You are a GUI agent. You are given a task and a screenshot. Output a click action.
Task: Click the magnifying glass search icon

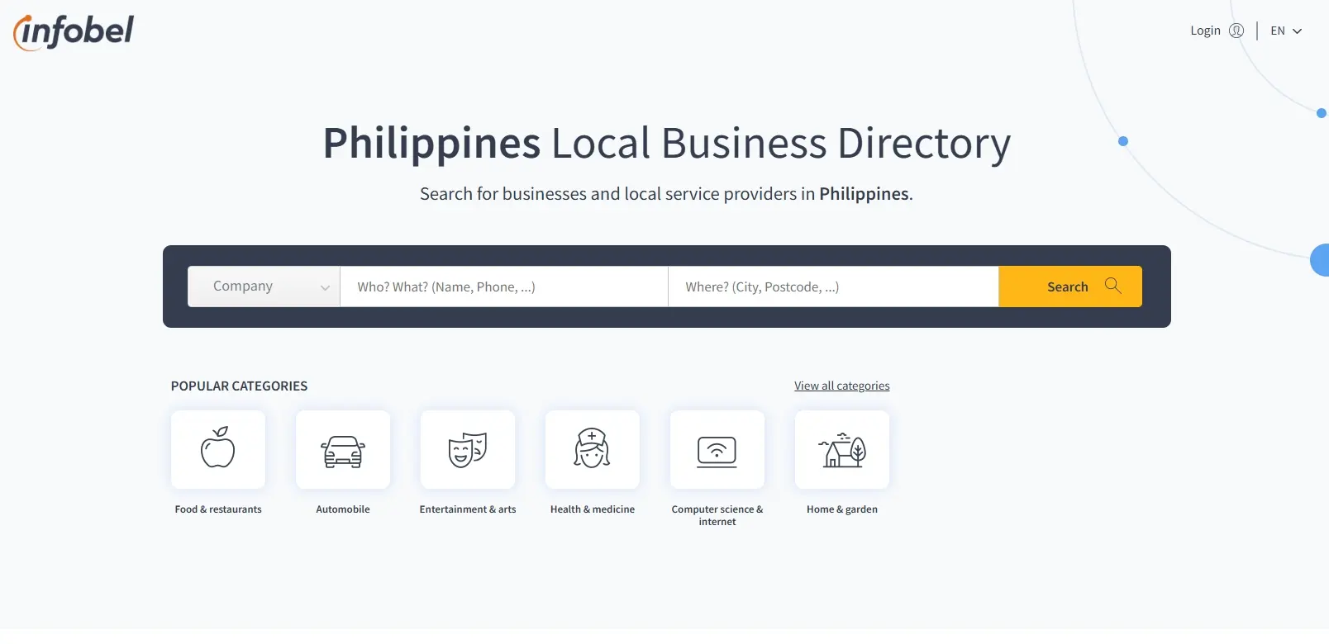coord(1113,286)
